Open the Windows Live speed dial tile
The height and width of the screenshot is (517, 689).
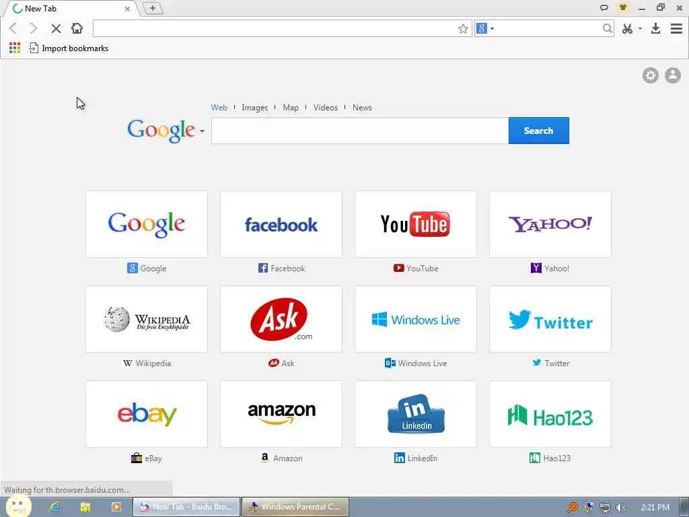(416, 319)
